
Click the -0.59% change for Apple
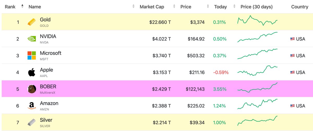[221, 72]
